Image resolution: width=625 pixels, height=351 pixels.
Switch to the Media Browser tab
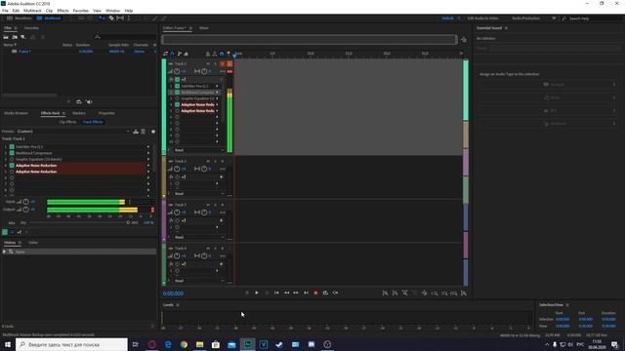pos(17,113)
